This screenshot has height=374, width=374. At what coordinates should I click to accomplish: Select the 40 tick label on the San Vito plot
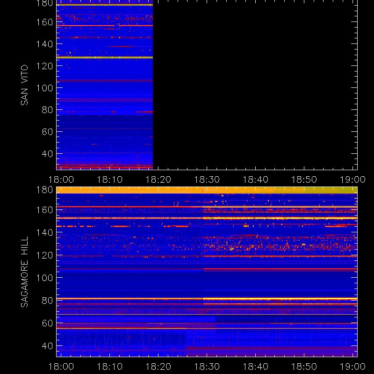tap(47, 154)
